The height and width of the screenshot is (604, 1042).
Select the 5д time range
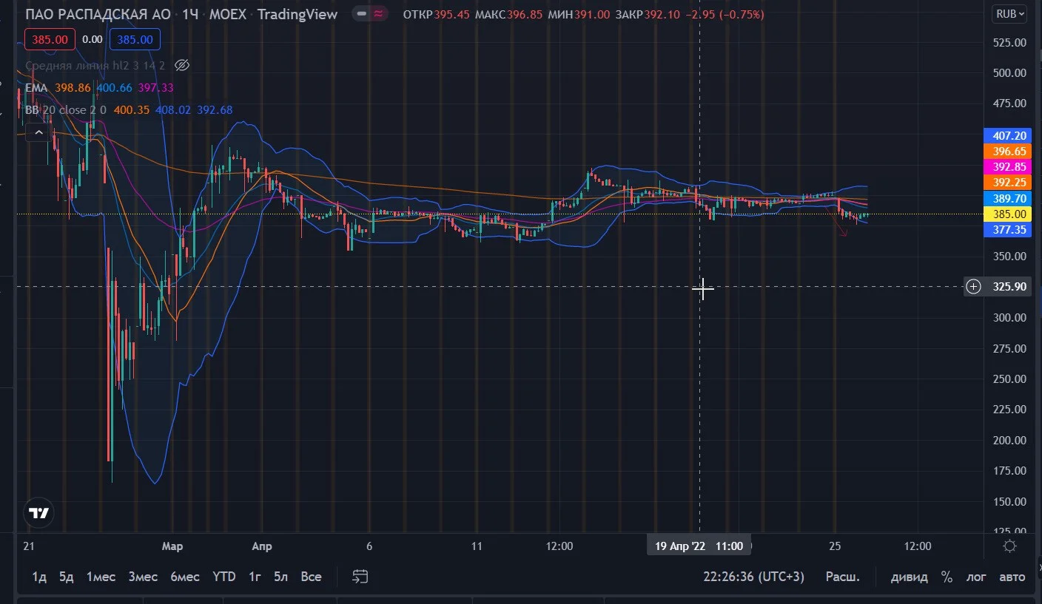[67, 577]
